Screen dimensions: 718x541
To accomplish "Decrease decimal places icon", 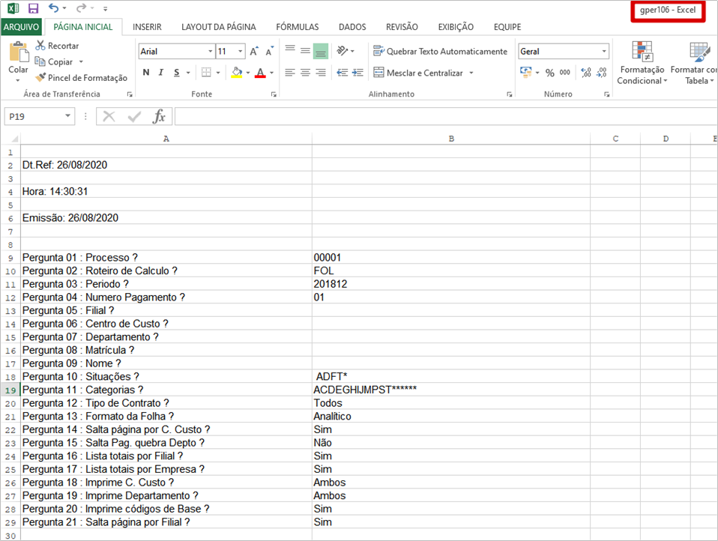I will point(602,73).
